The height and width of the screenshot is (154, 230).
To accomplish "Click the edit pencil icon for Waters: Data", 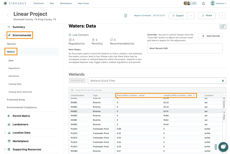I will point(223,26).
